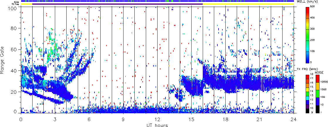Image resolution: width=328 pixels, height=127 pixels.
Task: Click the x-axis tick label '9'
Action: click(x=123, y=119)
